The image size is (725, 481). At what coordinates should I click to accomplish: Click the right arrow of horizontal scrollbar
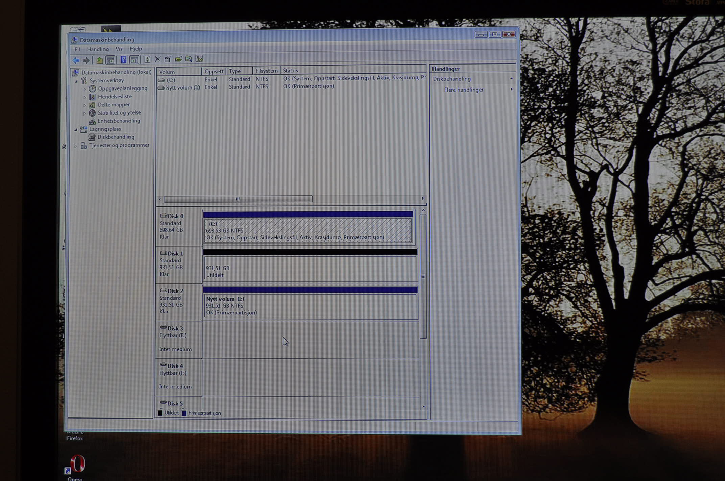[x=423, y=198]
